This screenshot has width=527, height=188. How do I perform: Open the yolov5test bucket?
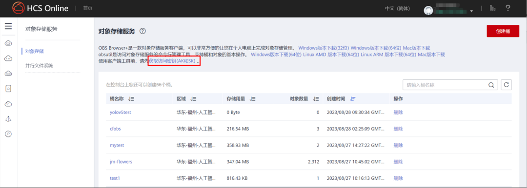point(121,113)
